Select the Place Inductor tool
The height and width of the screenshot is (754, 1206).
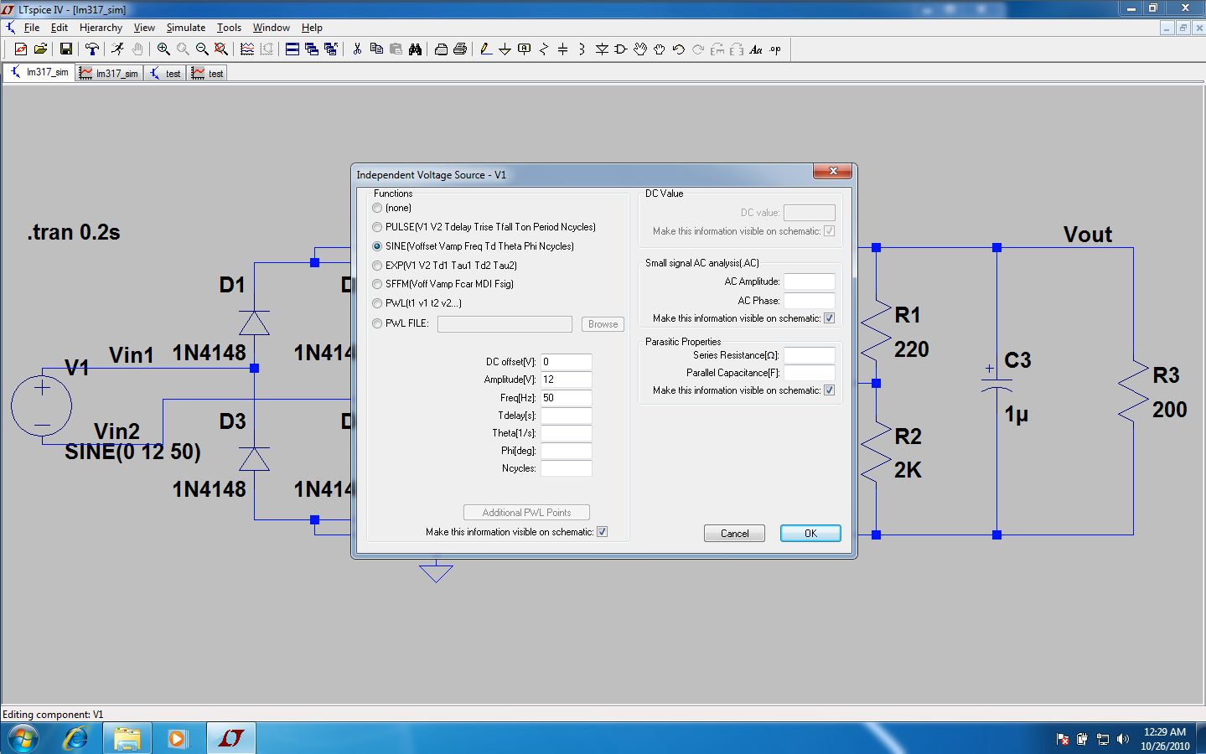(x=582, y=49)
